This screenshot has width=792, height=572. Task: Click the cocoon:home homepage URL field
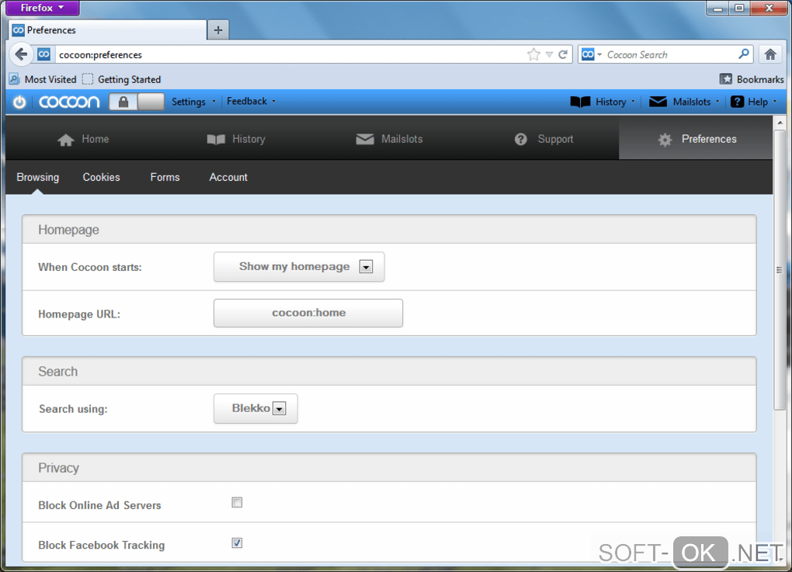click(x=308, y=313)
